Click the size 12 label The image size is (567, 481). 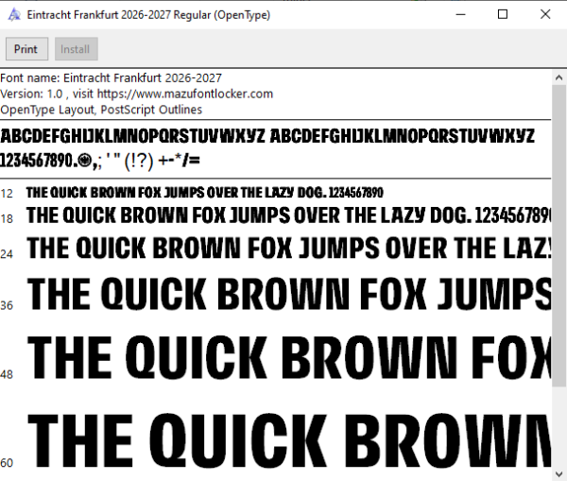(x=7, y=194)
